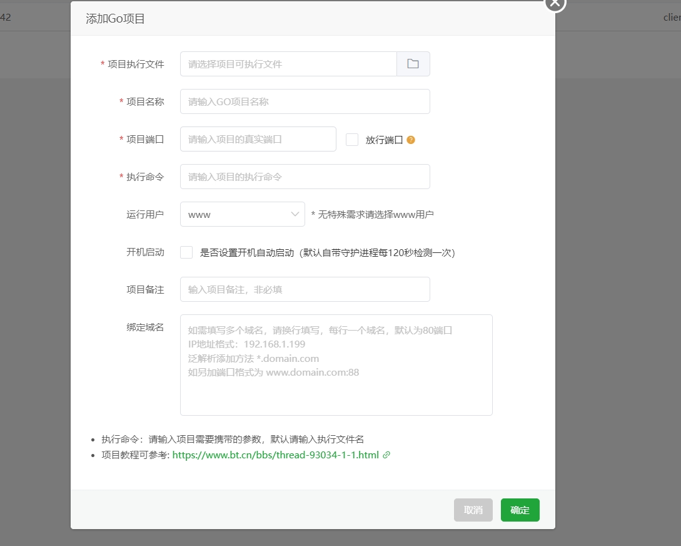The width and height of the screenshot is (681, 546).
Task: Focus the 执行命令 command input
Action: 305,177
